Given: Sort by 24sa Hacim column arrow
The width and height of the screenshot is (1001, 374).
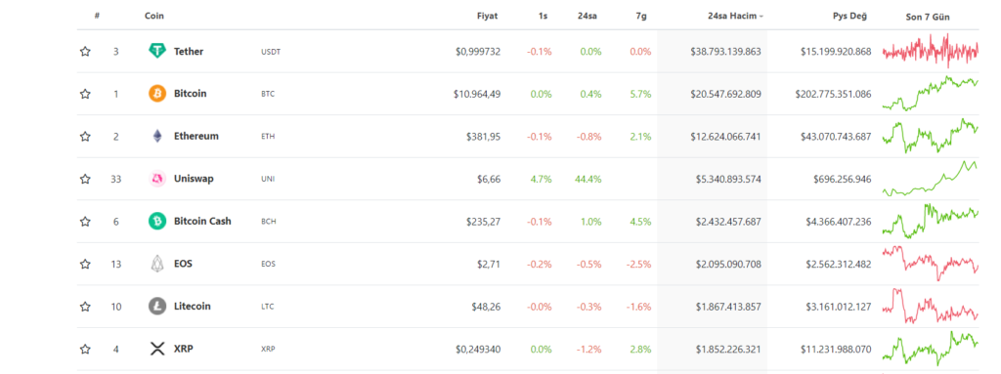Looking at the screenshot, I should click(762, 17).
